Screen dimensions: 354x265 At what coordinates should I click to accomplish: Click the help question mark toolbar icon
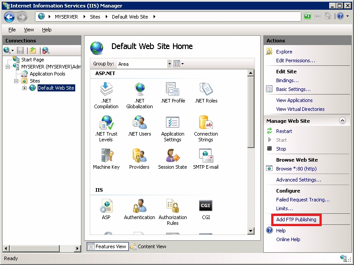[340, 16]
